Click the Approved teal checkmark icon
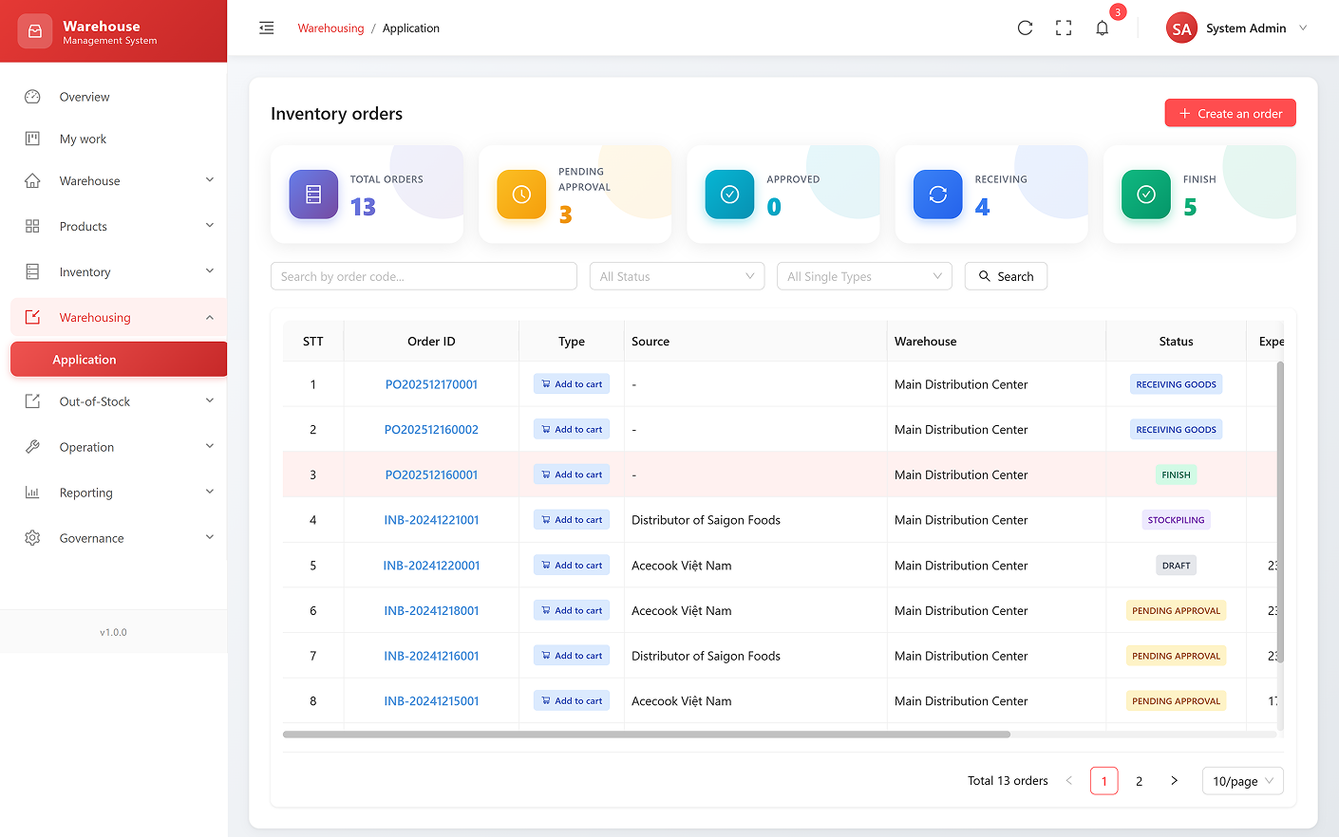The width and height of the screenshot is (1339, 837). [729, 195]
